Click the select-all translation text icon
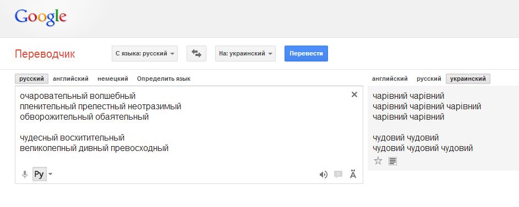This screenshot has height=207, width=519. pyautogui.click(x=392, y=161)
